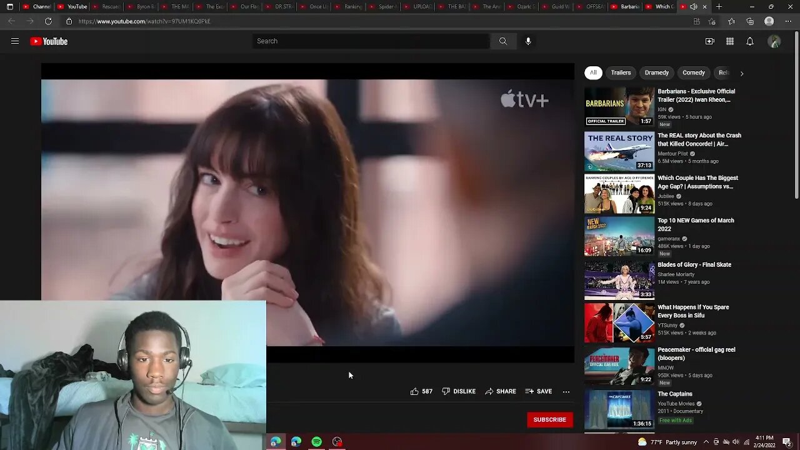Select the Trailers filter chip
The height and width of the screenshot is (450, 800).
point(621,72)
